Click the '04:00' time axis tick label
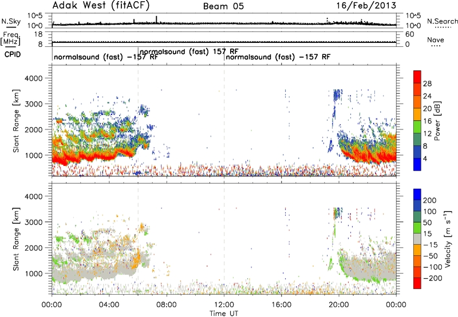 coord(109,305)
